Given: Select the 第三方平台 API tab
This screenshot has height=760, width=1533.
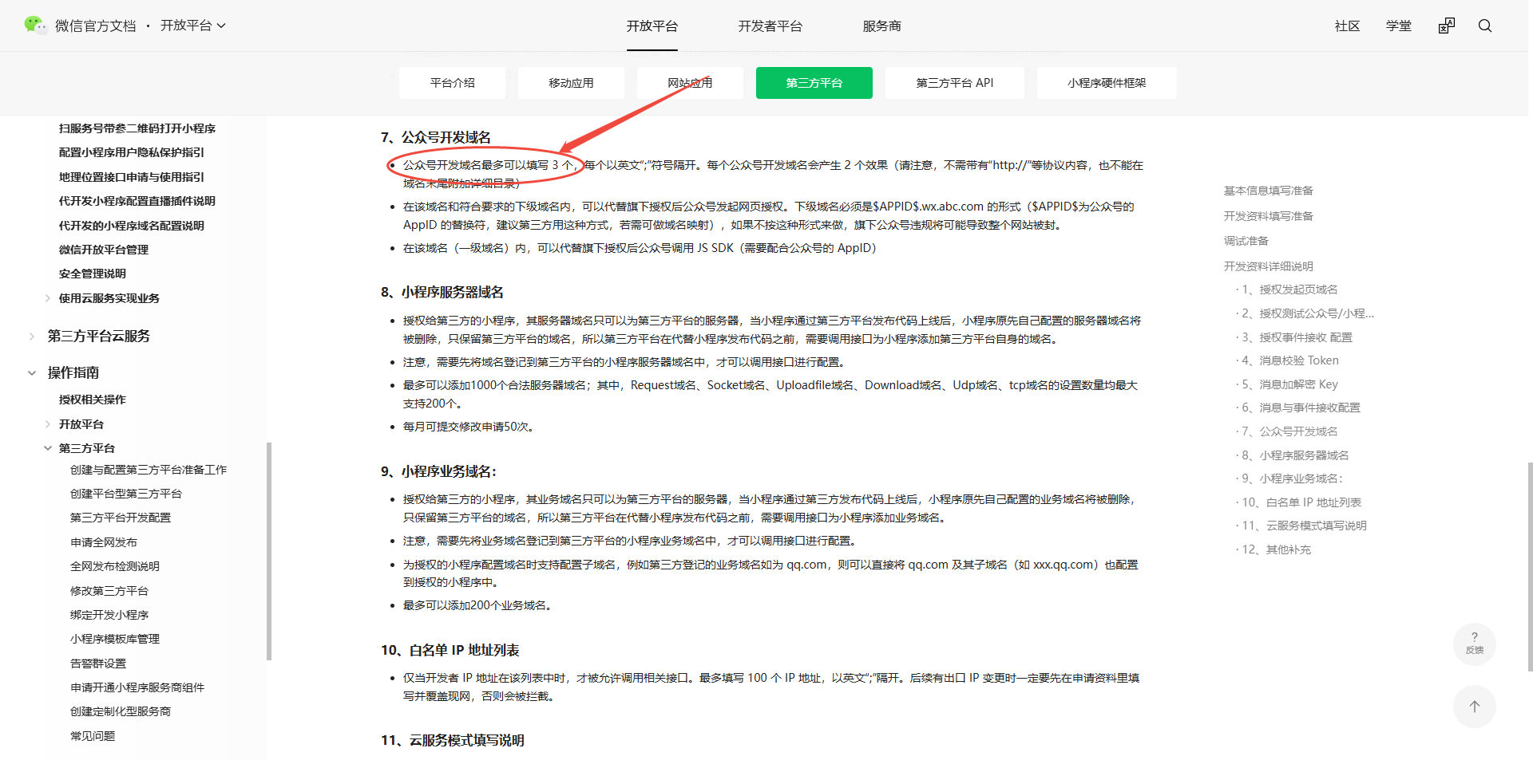Looking at the screenshot, I should click(955, 83).
